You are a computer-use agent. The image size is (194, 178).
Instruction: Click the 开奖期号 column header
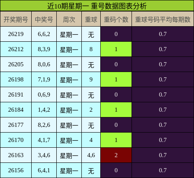[x=16, y=19]
